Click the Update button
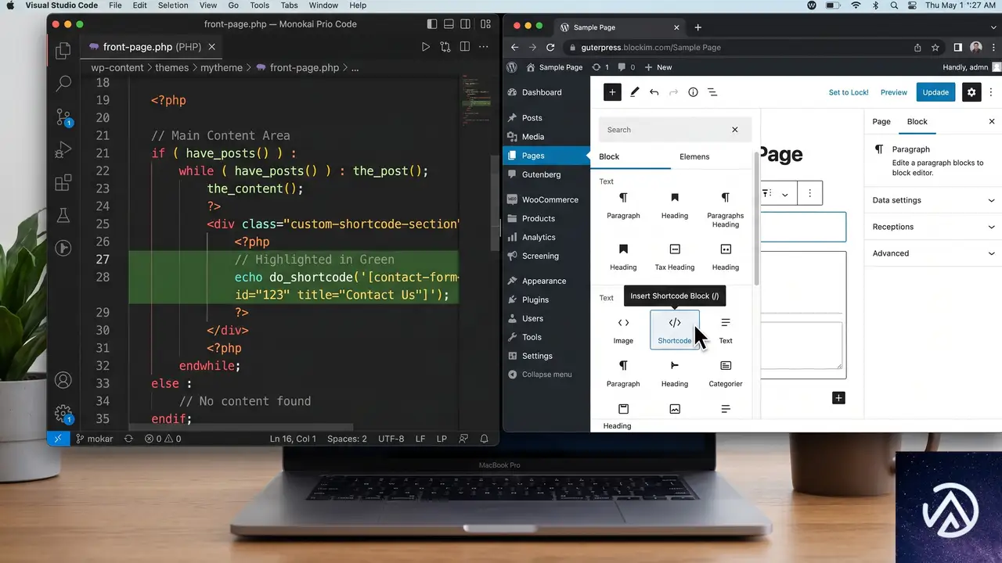This screenshot has width=1002, height=563. pos(935,92)
